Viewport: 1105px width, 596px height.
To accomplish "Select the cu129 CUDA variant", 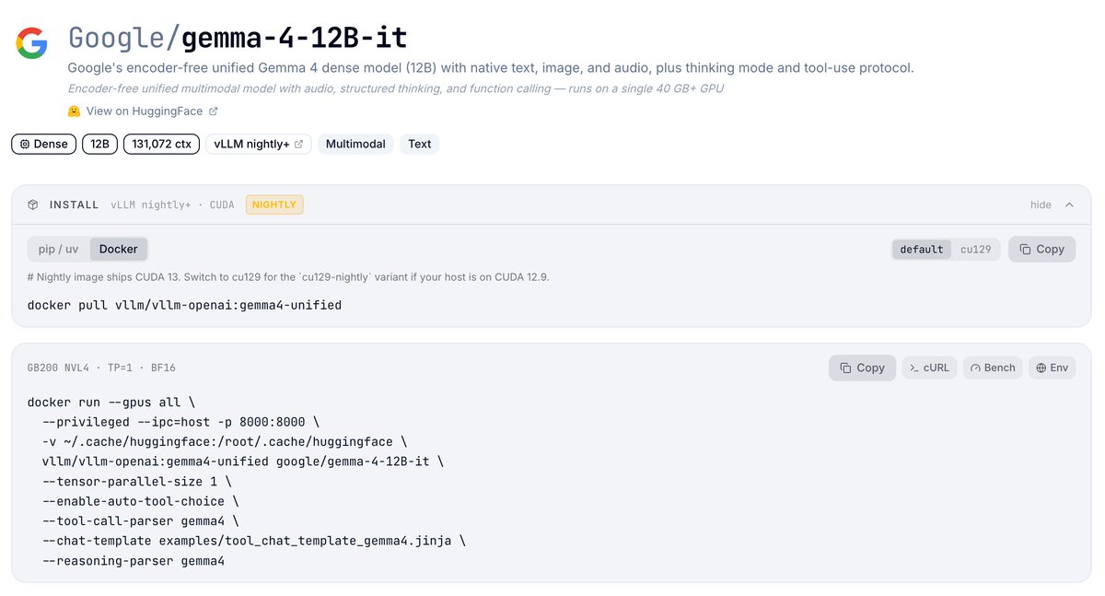I will (976, 249).
